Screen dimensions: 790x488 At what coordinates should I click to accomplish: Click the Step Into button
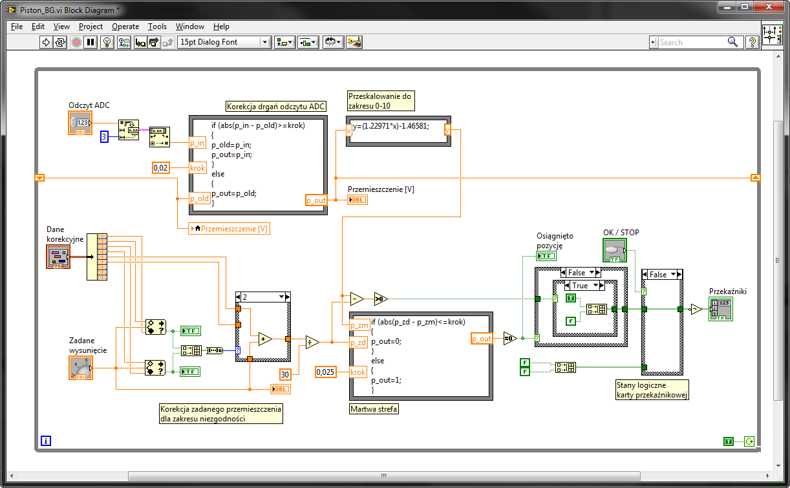[x=140, y=42]
